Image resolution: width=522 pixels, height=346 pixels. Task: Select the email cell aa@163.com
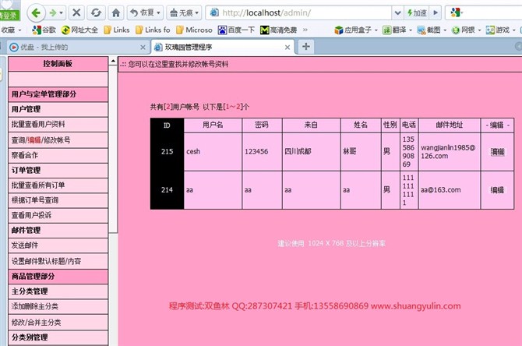coord(450,190)
